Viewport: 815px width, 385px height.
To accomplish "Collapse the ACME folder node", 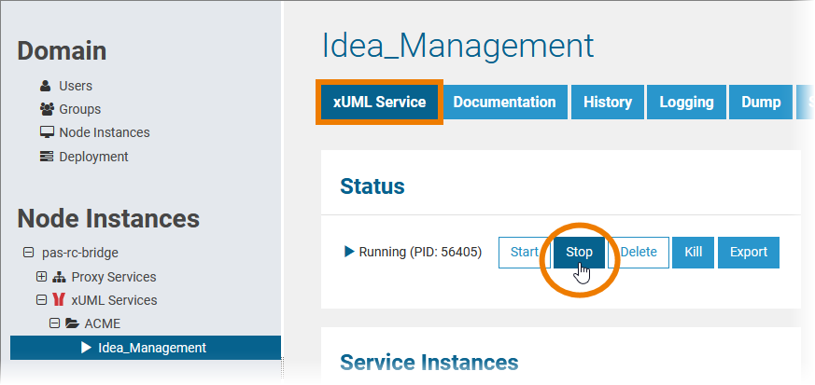I will (x=54, y=323).
